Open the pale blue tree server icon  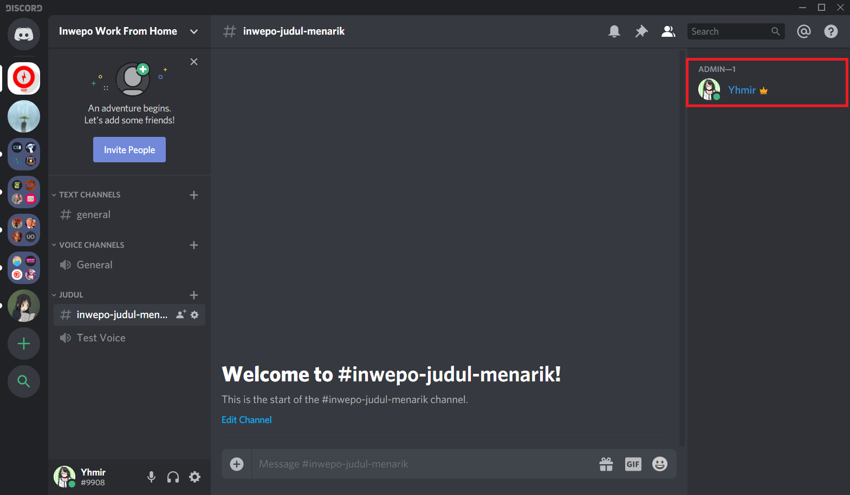24,116
